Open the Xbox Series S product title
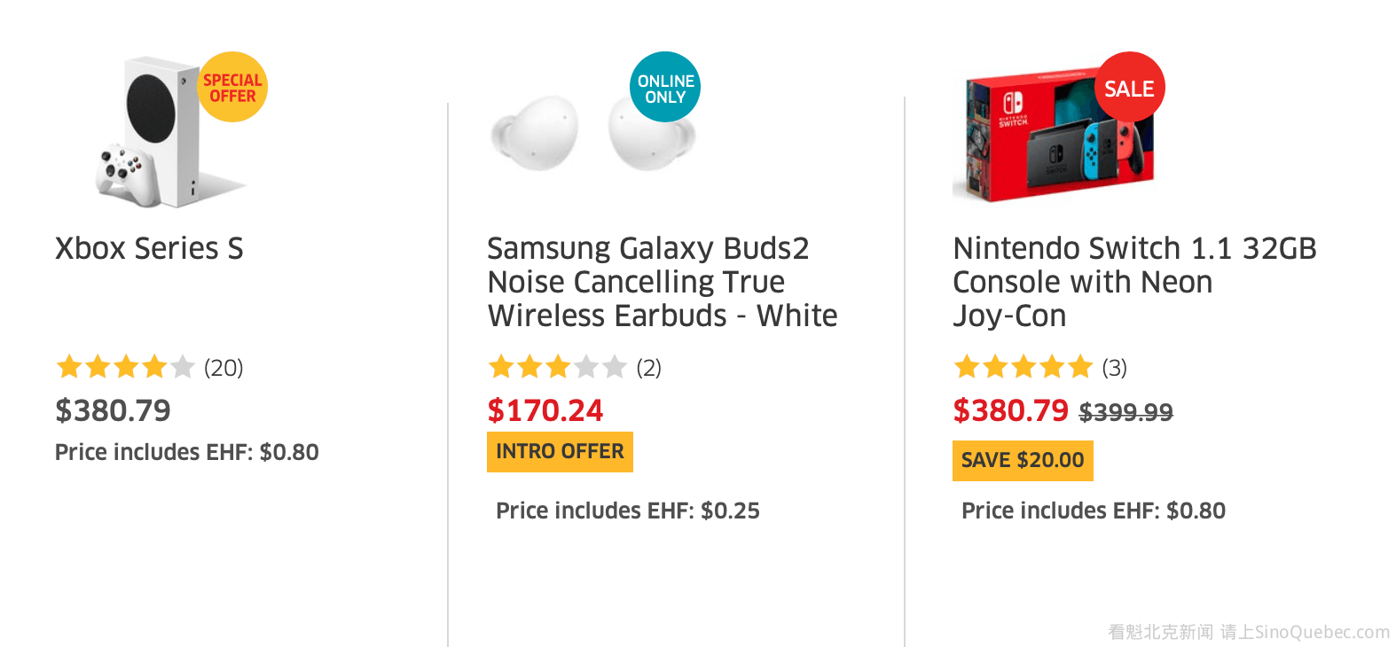 (x=149, y=248)
